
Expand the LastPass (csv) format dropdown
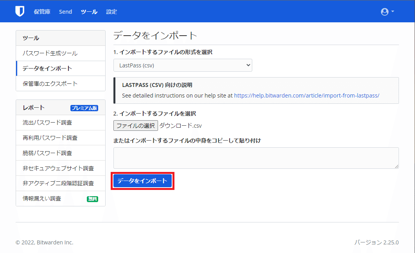[x=183, y=65]
